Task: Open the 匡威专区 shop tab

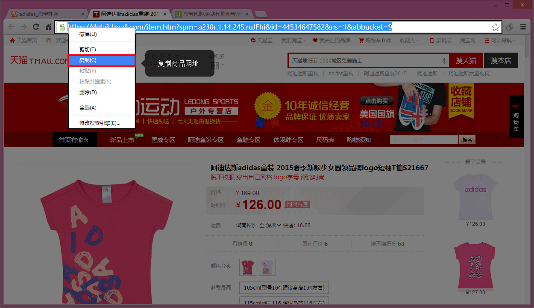Action: tap(163, 140)
